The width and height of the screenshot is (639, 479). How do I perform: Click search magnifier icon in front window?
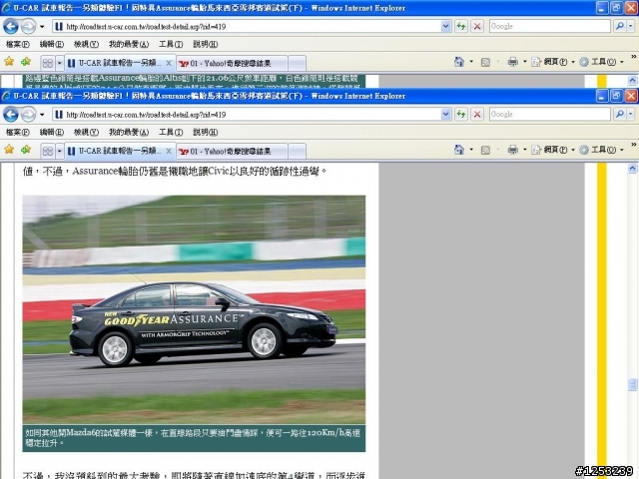[x=620, y=115]
